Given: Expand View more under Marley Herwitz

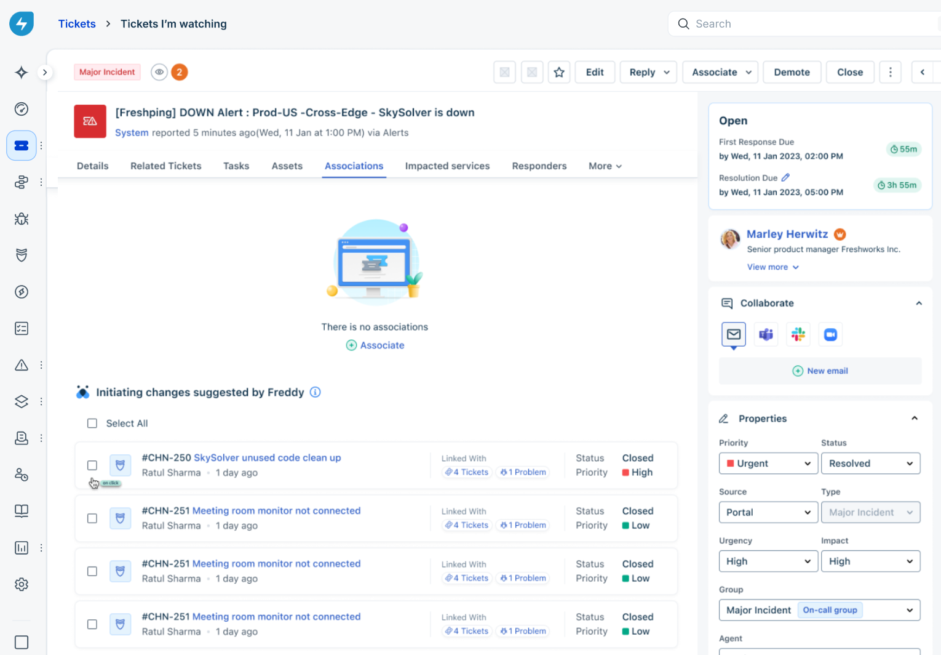Looking at the screenshot, I should pyautogui.click(x=773, y=267).
